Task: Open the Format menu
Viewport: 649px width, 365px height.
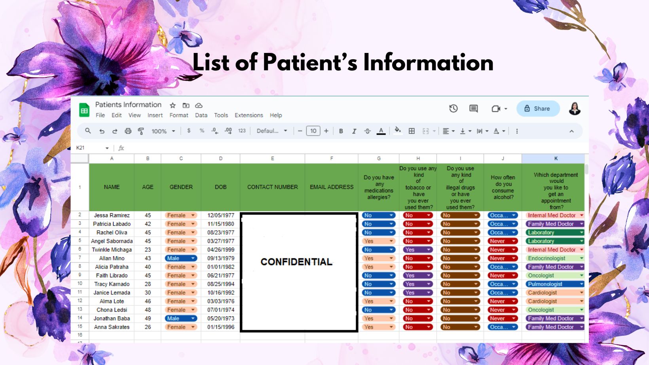Action: 179,115
